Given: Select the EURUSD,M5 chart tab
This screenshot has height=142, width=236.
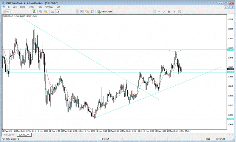Looking at the screenshot, I should 24,134.
